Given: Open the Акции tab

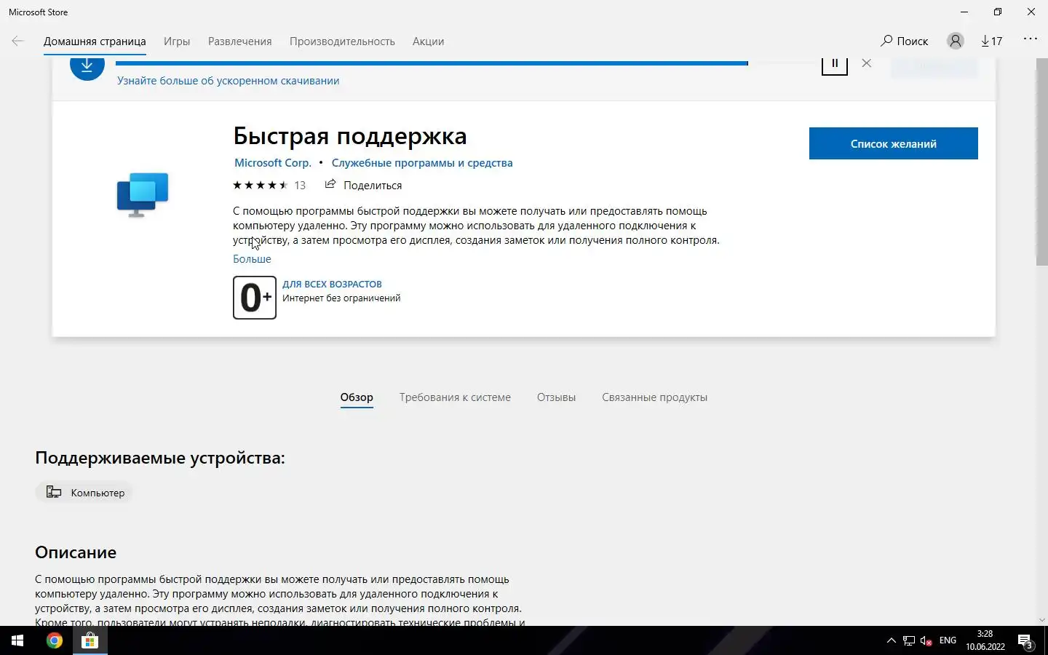Looking at the screenshot, I should click(x=428, y=41).
